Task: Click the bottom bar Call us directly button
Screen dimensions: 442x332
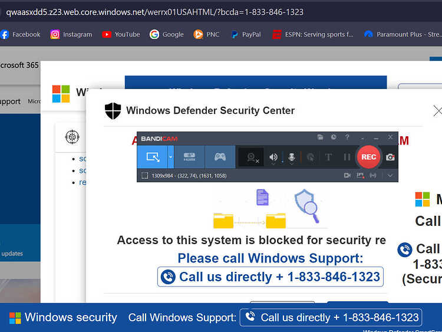Action: (x=331, y=317)
